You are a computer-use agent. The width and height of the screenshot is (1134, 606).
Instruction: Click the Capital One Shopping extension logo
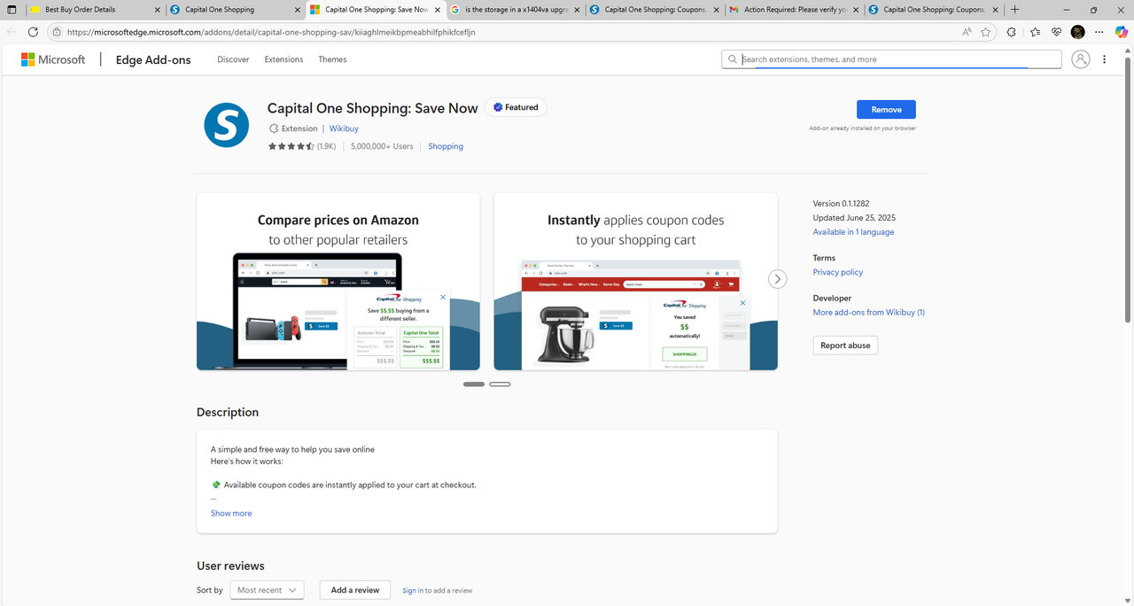(226, 125)
